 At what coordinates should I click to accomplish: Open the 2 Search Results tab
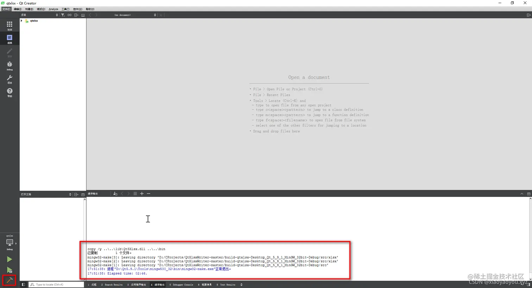pyautogui.click(x=112, y=284)
